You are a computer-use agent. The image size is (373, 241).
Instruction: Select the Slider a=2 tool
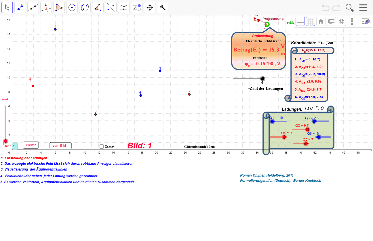[124, 7]
